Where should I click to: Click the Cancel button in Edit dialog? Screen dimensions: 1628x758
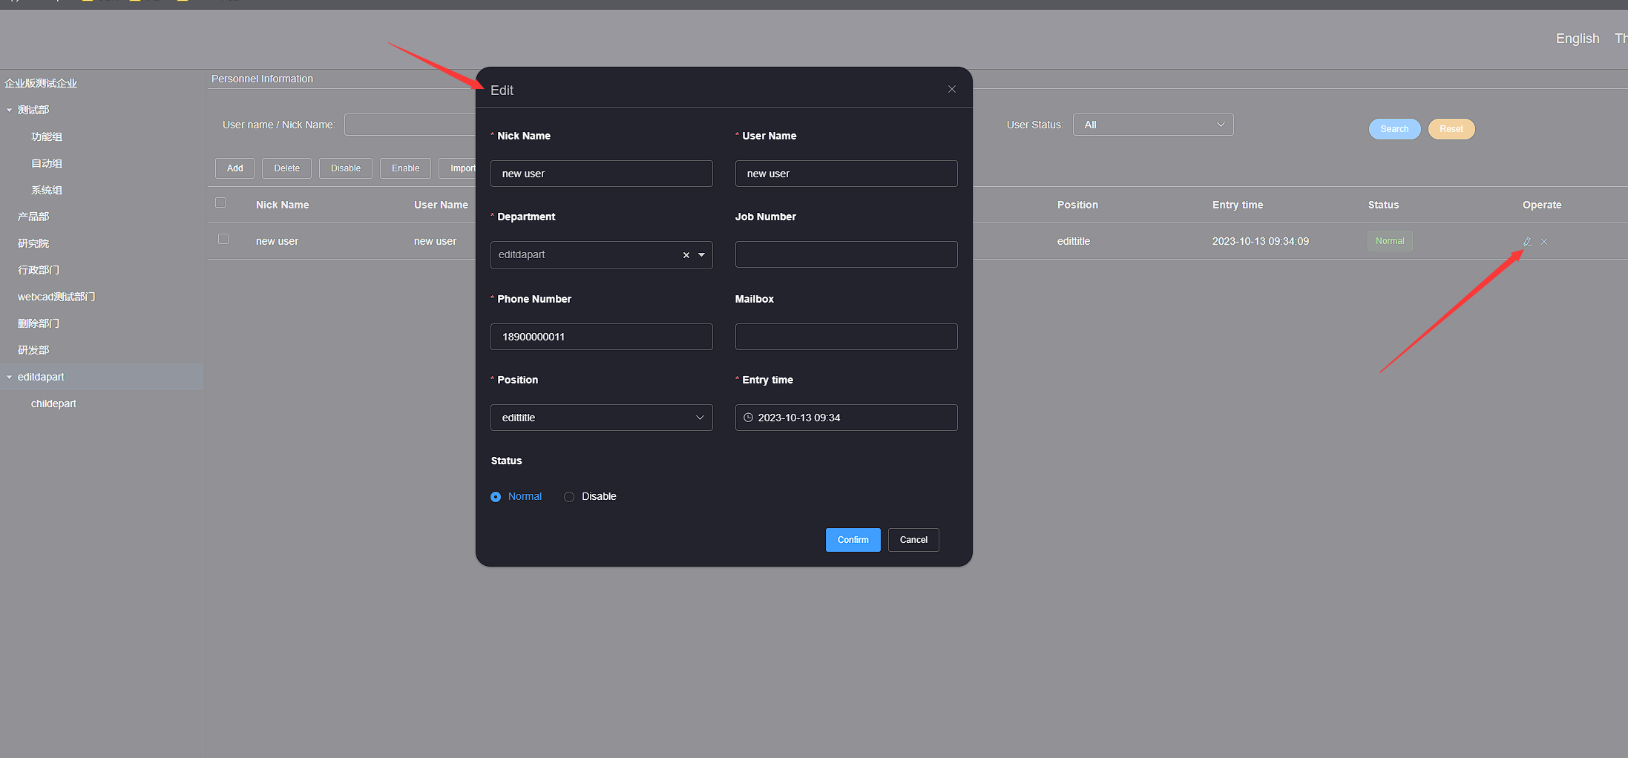click(x=913, y=540)
